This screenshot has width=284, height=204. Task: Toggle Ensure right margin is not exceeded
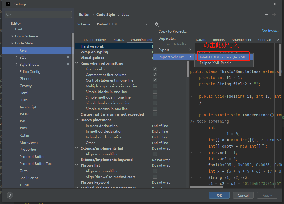[155, 114]
